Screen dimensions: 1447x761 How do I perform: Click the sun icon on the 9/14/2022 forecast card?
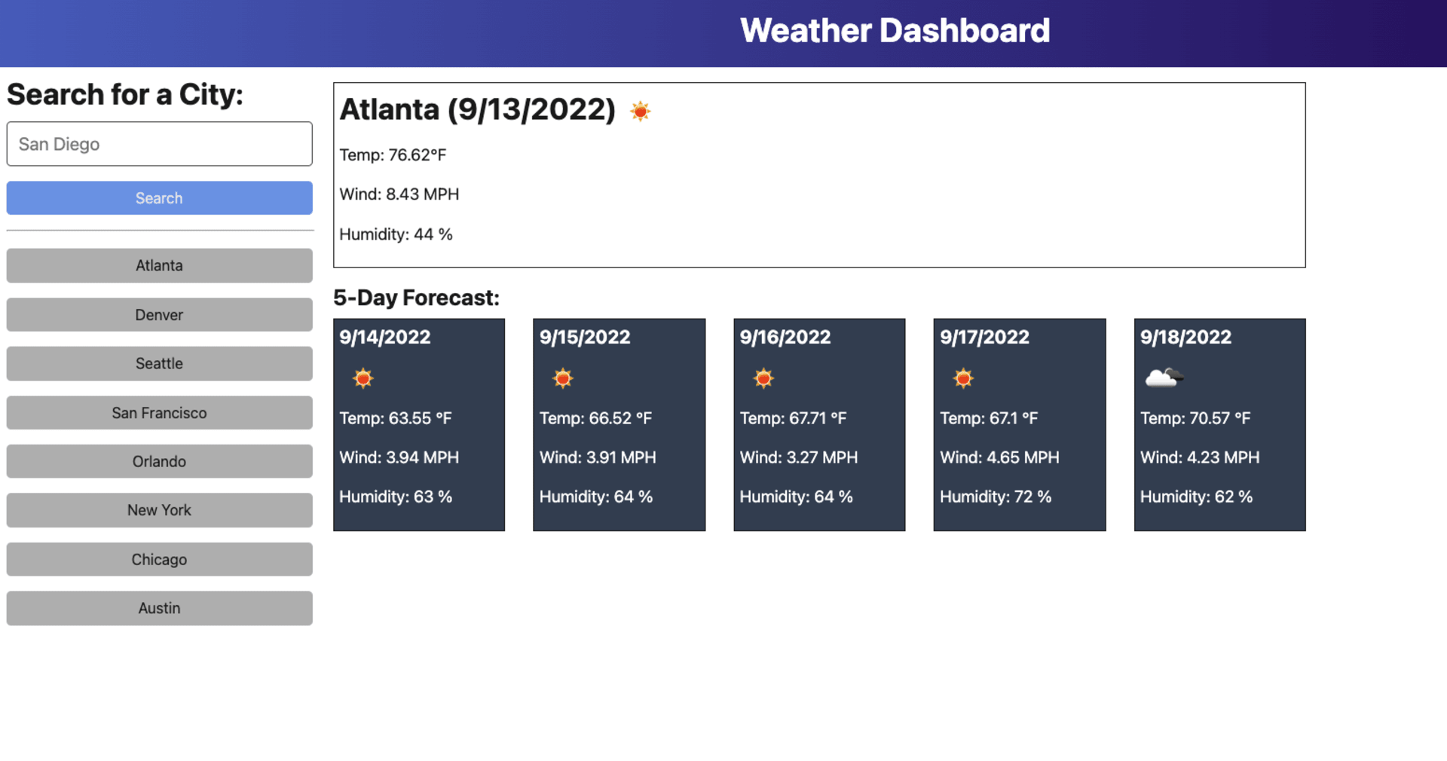363,377
